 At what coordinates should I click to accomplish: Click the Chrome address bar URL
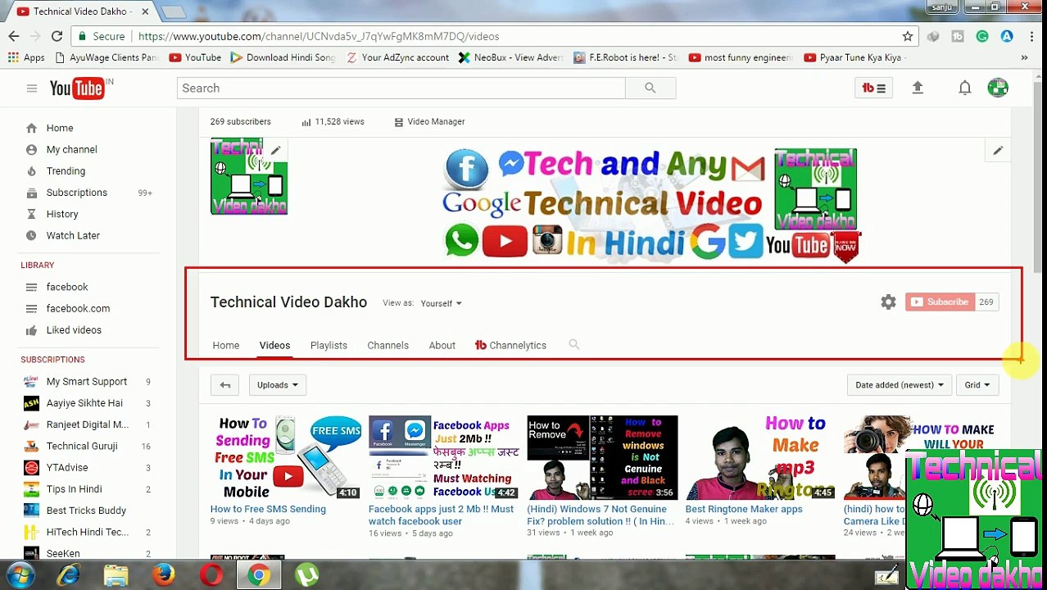click(319, 36)
